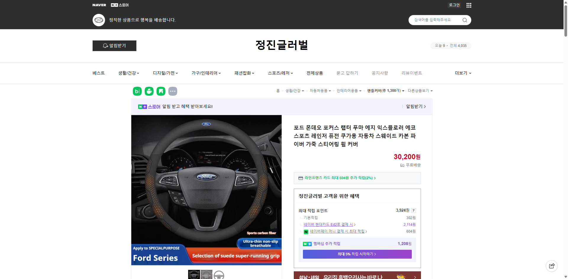The image size is (568, 279).
Task: Click the search magnifier icon
Action: tap(464, 20)
